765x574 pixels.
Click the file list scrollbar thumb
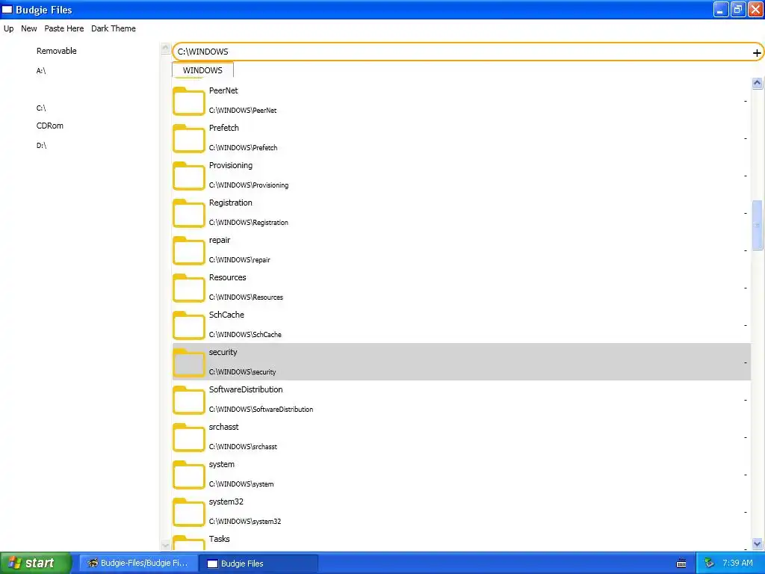pos(758,225)
